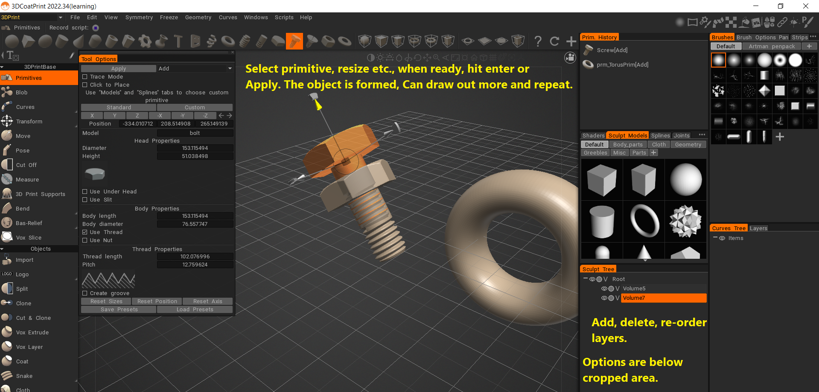Switch to the Layers tab
This screenshot has height=392, width=819.
(758, 228)
